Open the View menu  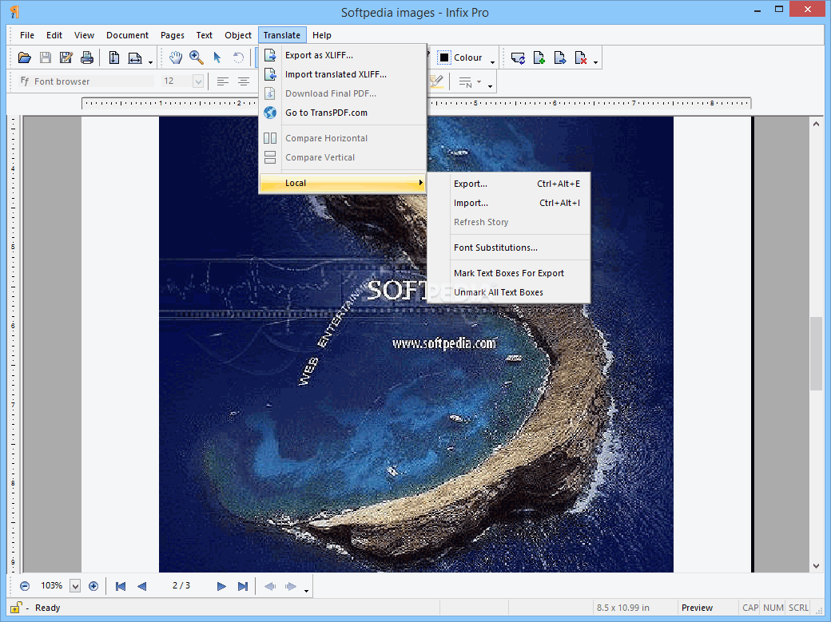[x=84, y=35]
